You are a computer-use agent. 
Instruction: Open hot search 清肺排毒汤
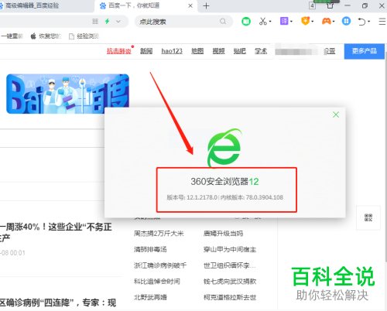150,250
